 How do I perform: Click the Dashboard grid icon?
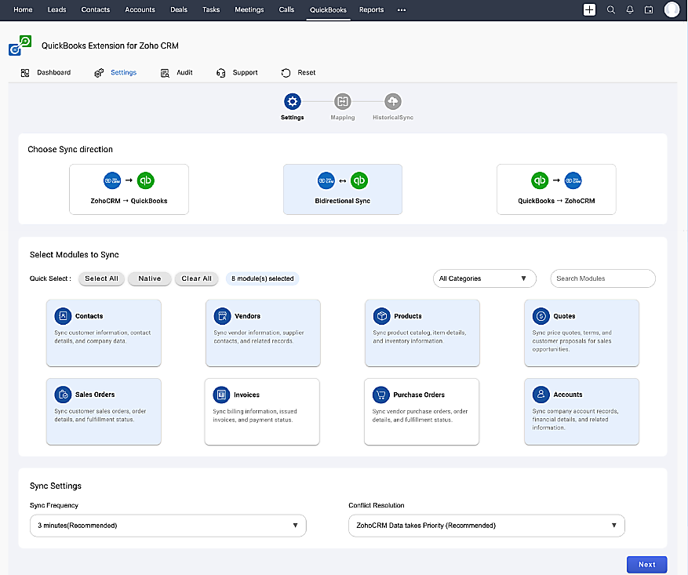25,73
